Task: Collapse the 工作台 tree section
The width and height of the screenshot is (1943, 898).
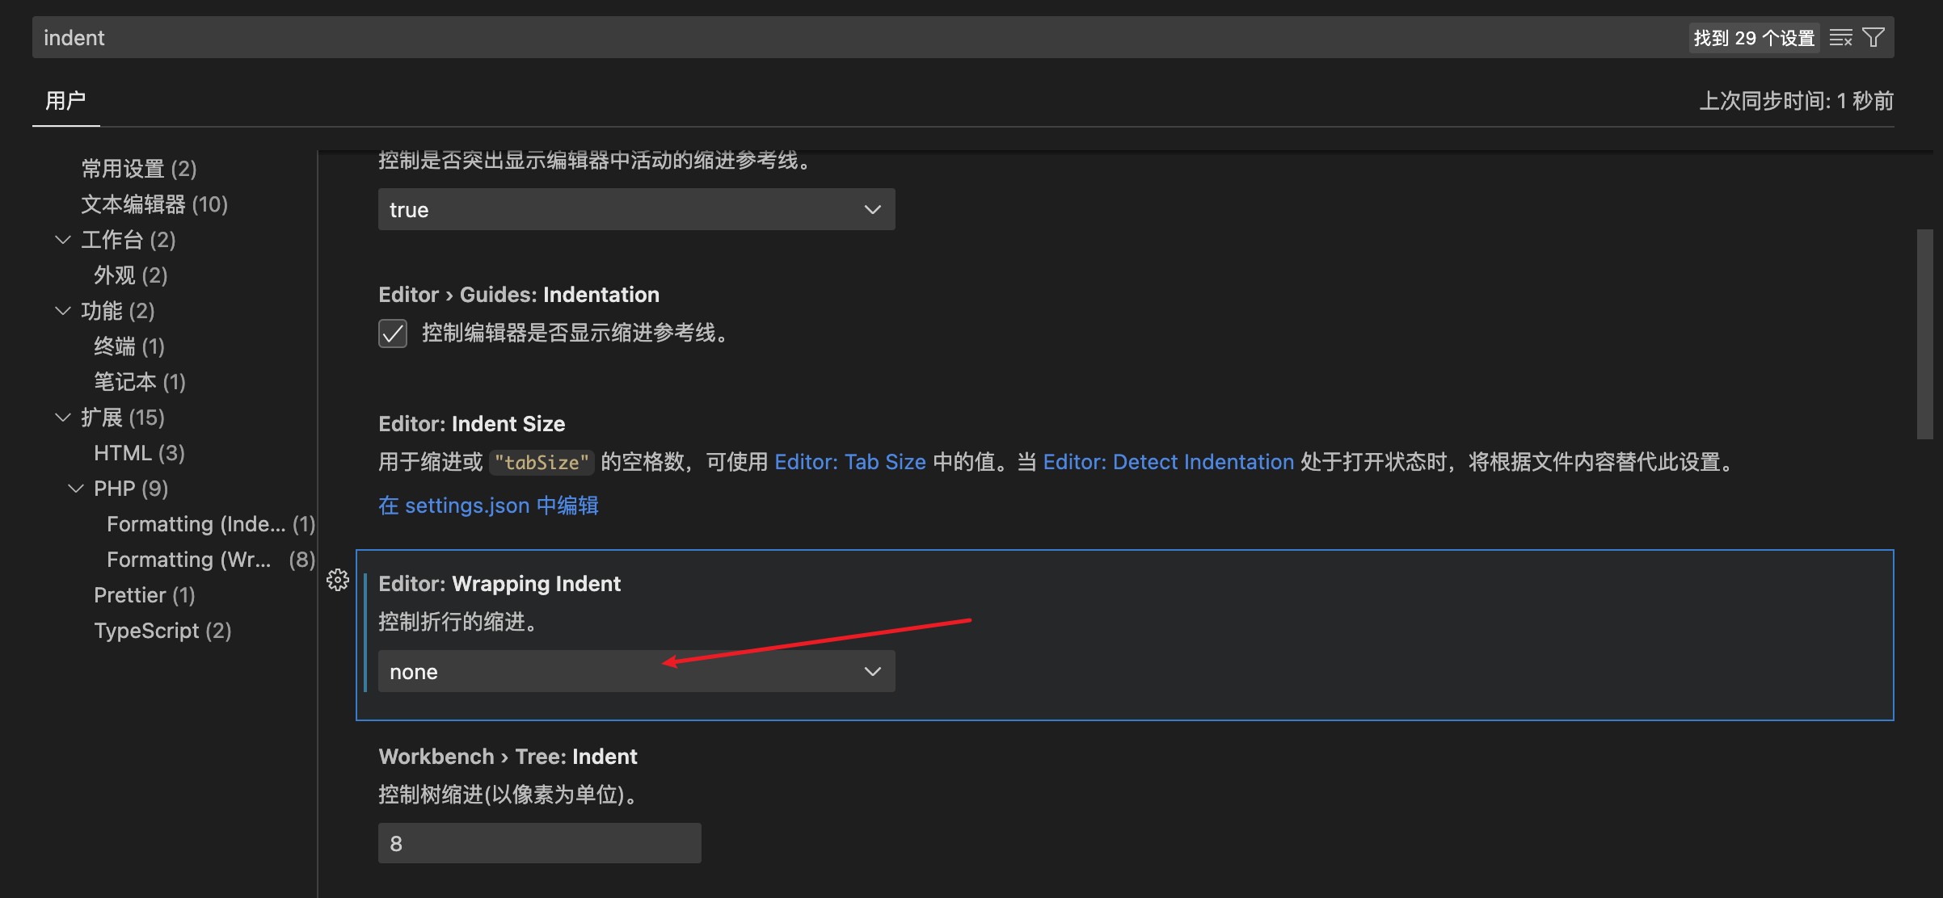Action: (x=63, y=240)
